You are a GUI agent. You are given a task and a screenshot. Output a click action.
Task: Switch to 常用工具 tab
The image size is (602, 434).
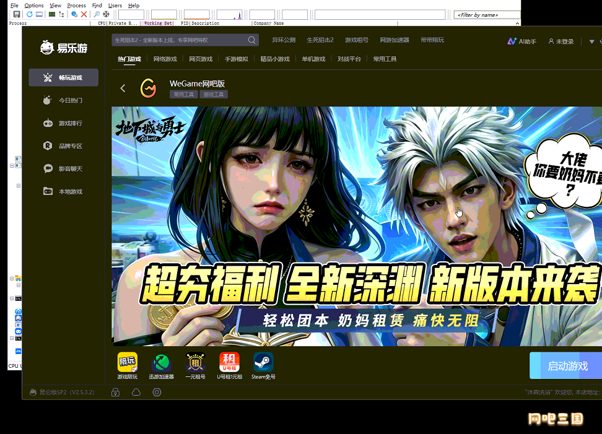click(x=385, y=59)
